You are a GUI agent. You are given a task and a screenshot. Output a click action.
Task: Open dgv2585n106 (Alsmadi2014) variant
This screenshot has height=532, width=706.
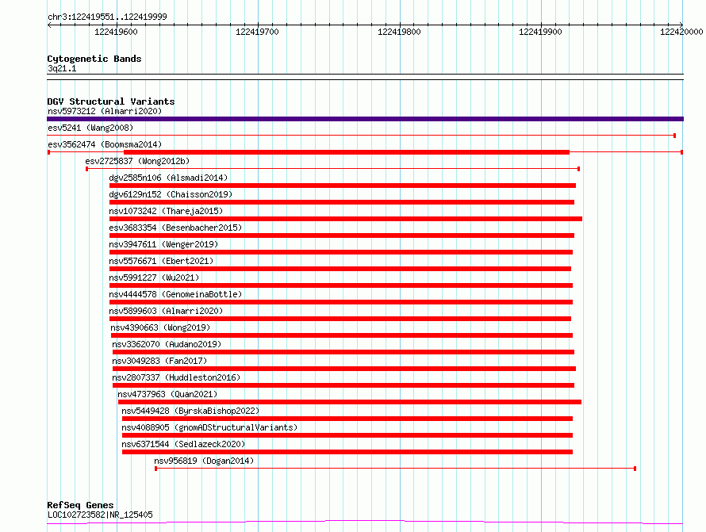[168, 178]
